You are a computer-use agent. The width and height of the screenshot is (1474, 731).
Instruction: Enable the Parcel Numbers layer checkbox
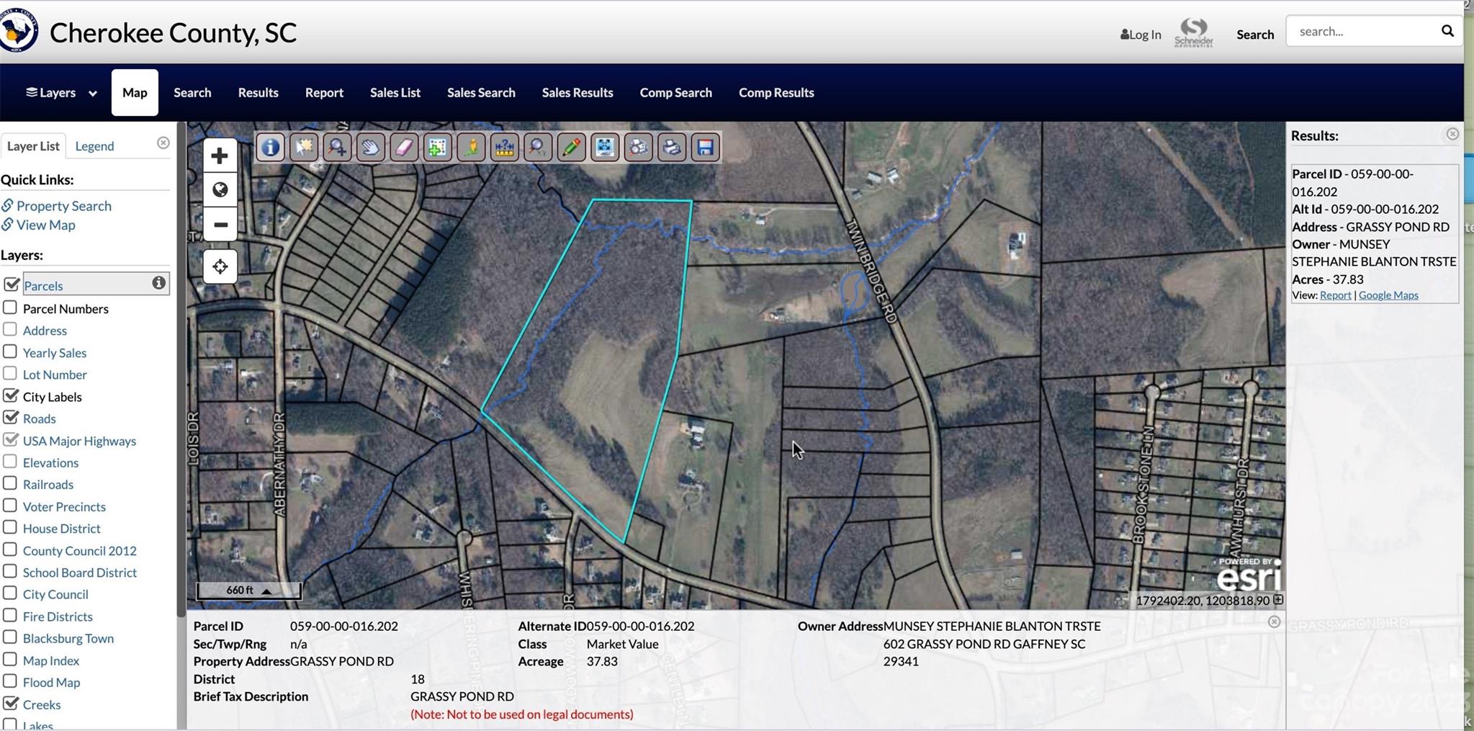click(10, 308)
